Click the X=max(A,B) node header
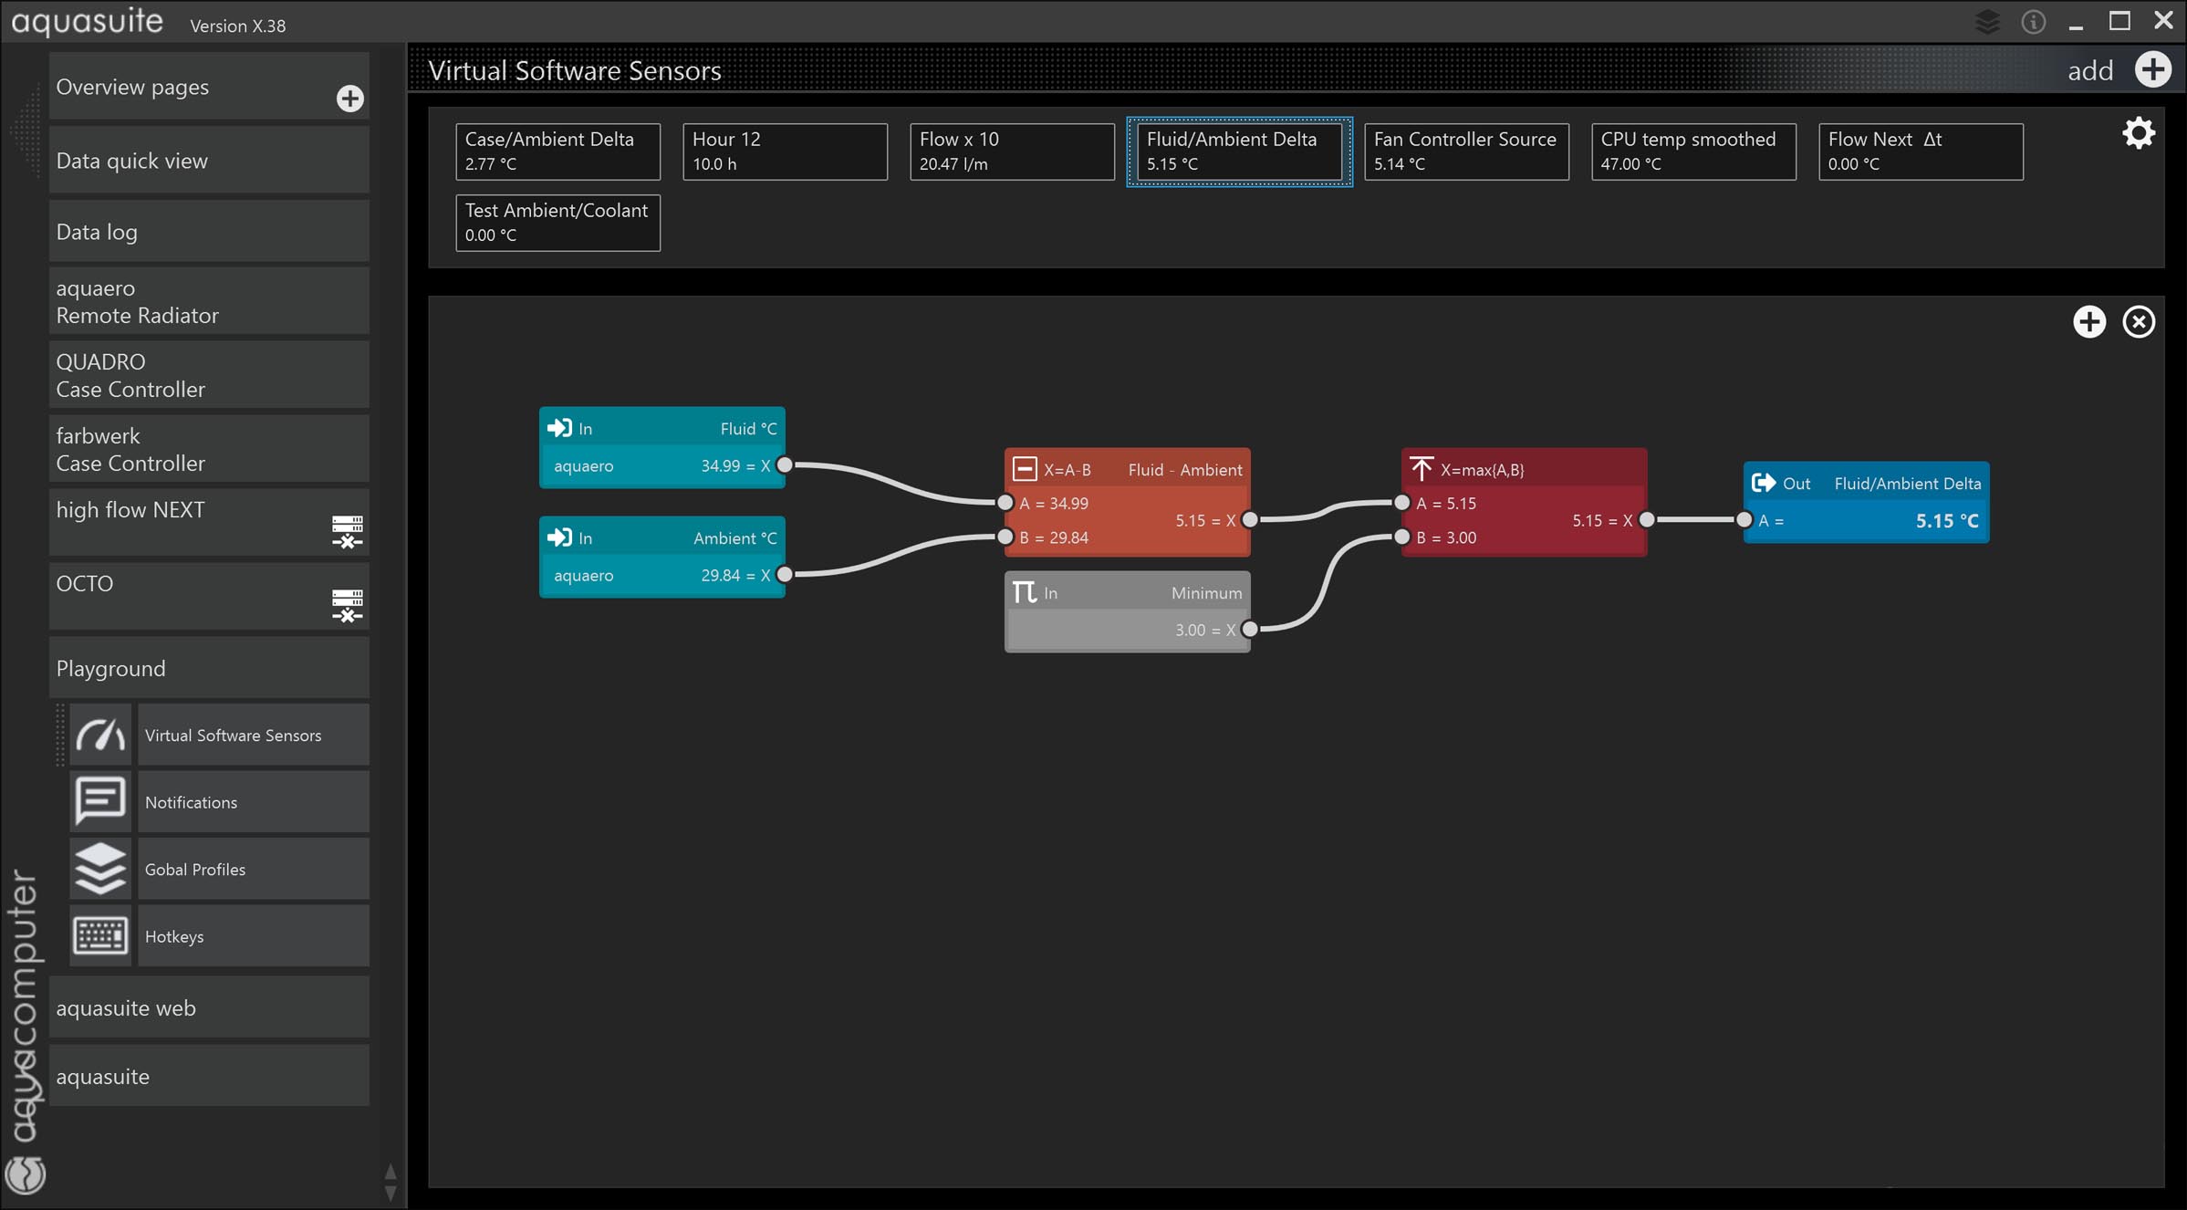Viewport: 2187px width, 1210px height. 1523,469
